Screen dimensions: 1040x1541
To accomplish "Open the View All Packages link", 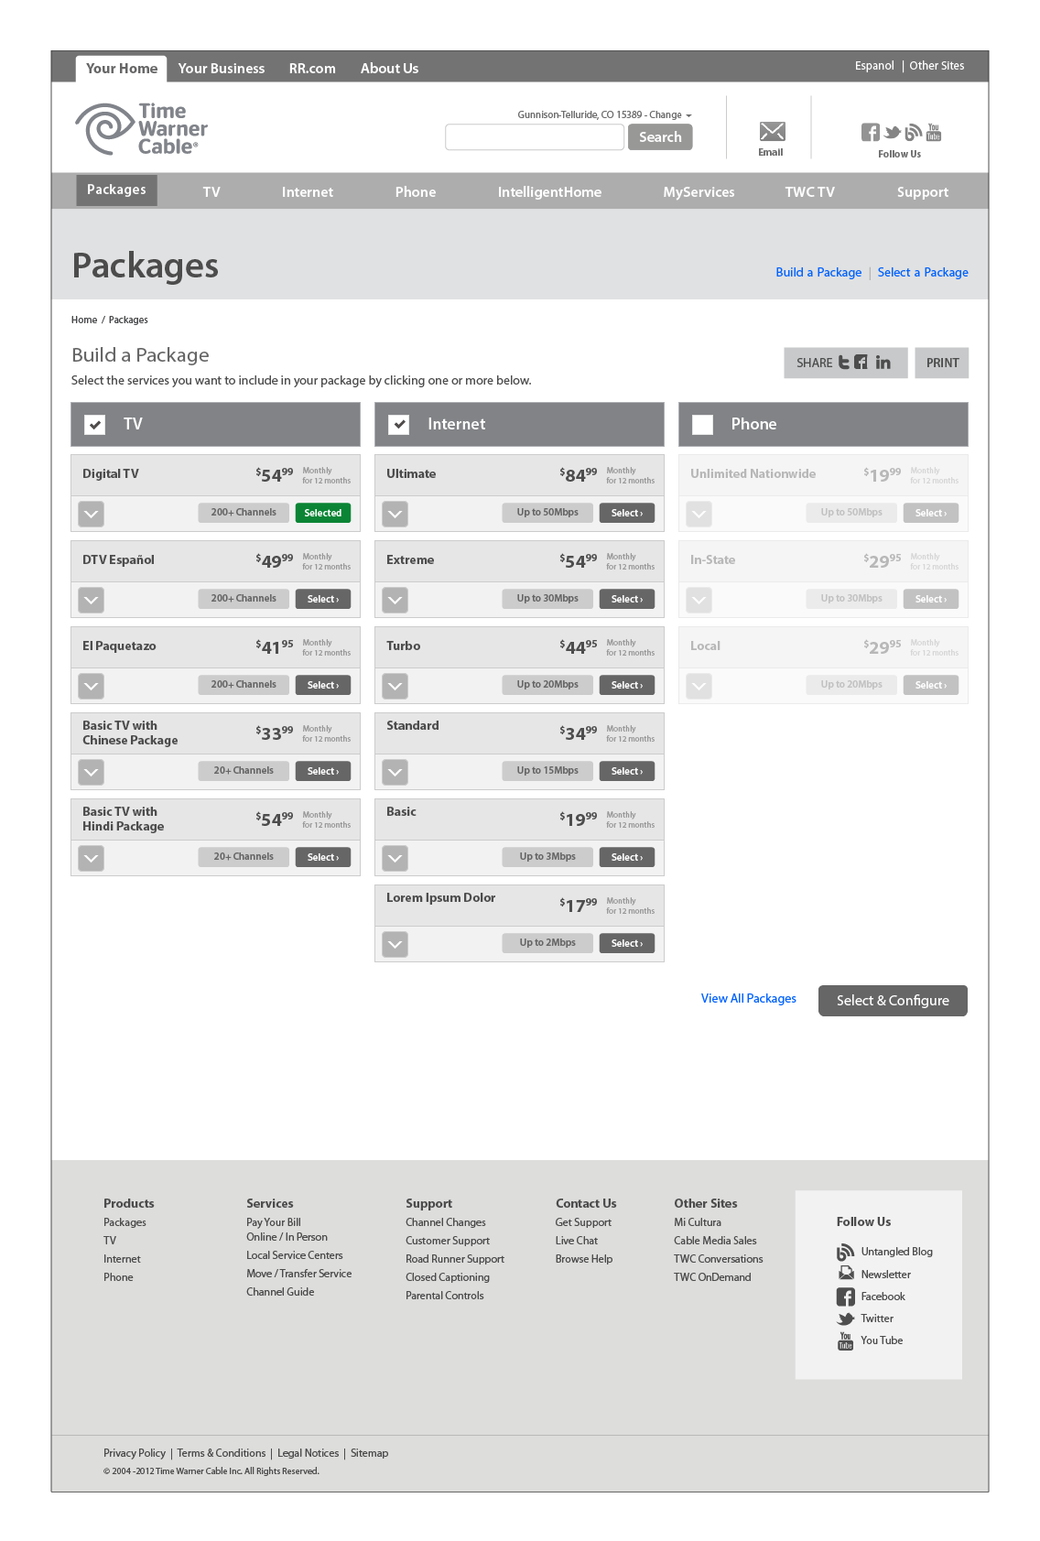I will (748, 998).
